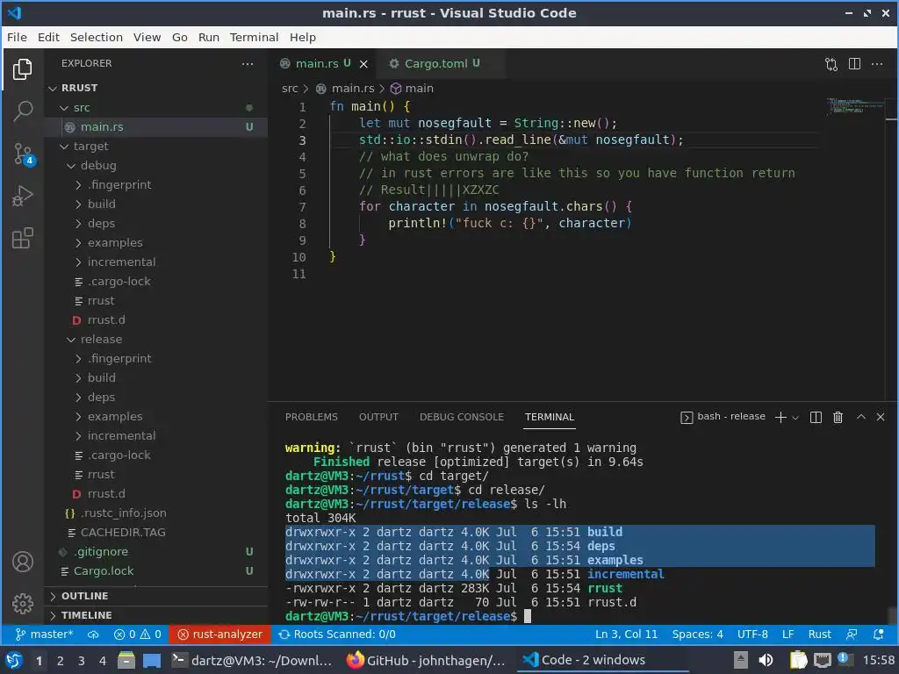Open the volume control in system tray
Screen dimensions: 899x674
click(766, 661)
